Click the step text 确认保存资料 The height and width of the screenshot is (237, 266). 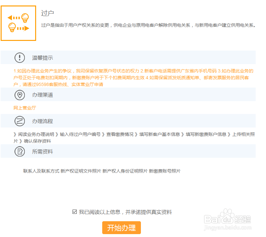pos(37,141)
